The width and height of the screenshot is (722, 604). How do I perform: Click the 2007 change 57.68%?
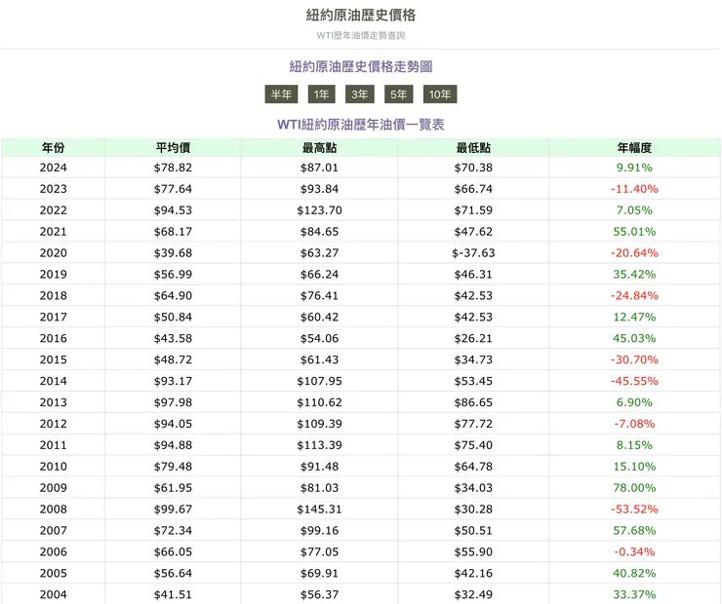pos(634,531)
